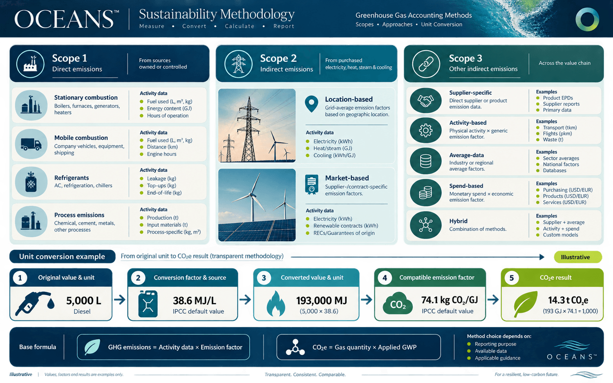Click the Stationary combustion heading
The width and height of the screenshot is (613, 383).
coord(86,98)
